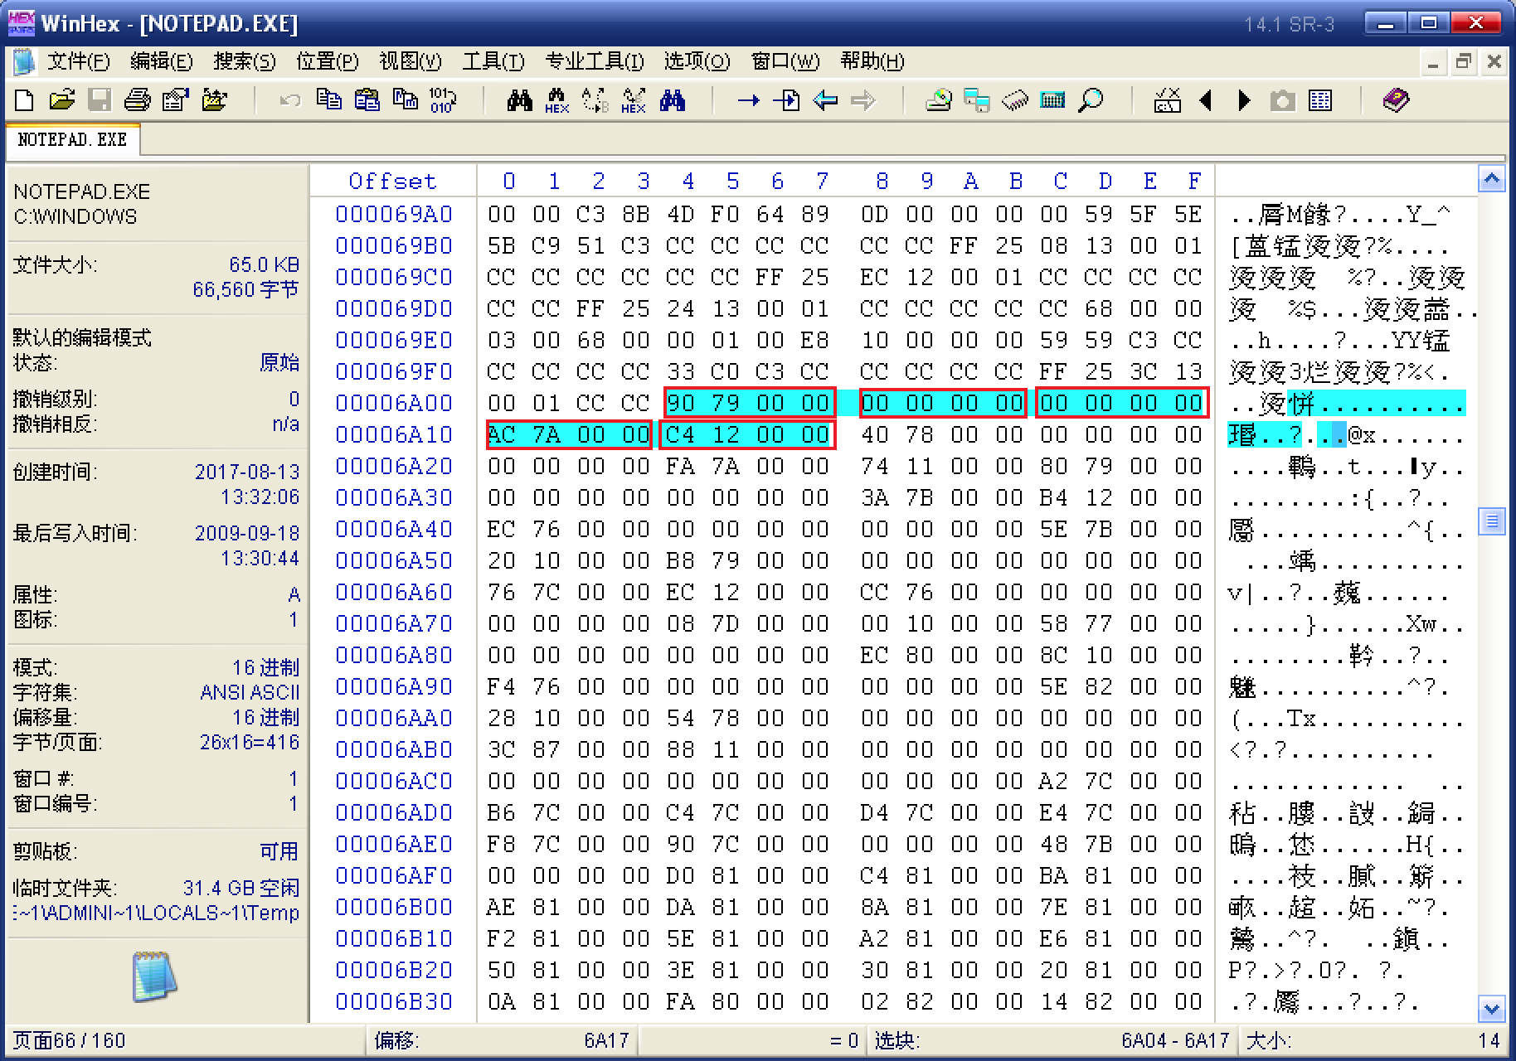Click the Go To Offset arrow icon

coord(748,101)
